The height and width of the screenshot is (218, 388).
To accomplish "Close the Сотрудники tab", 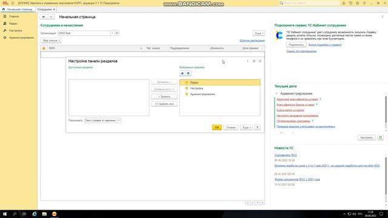I will [54, 10].
